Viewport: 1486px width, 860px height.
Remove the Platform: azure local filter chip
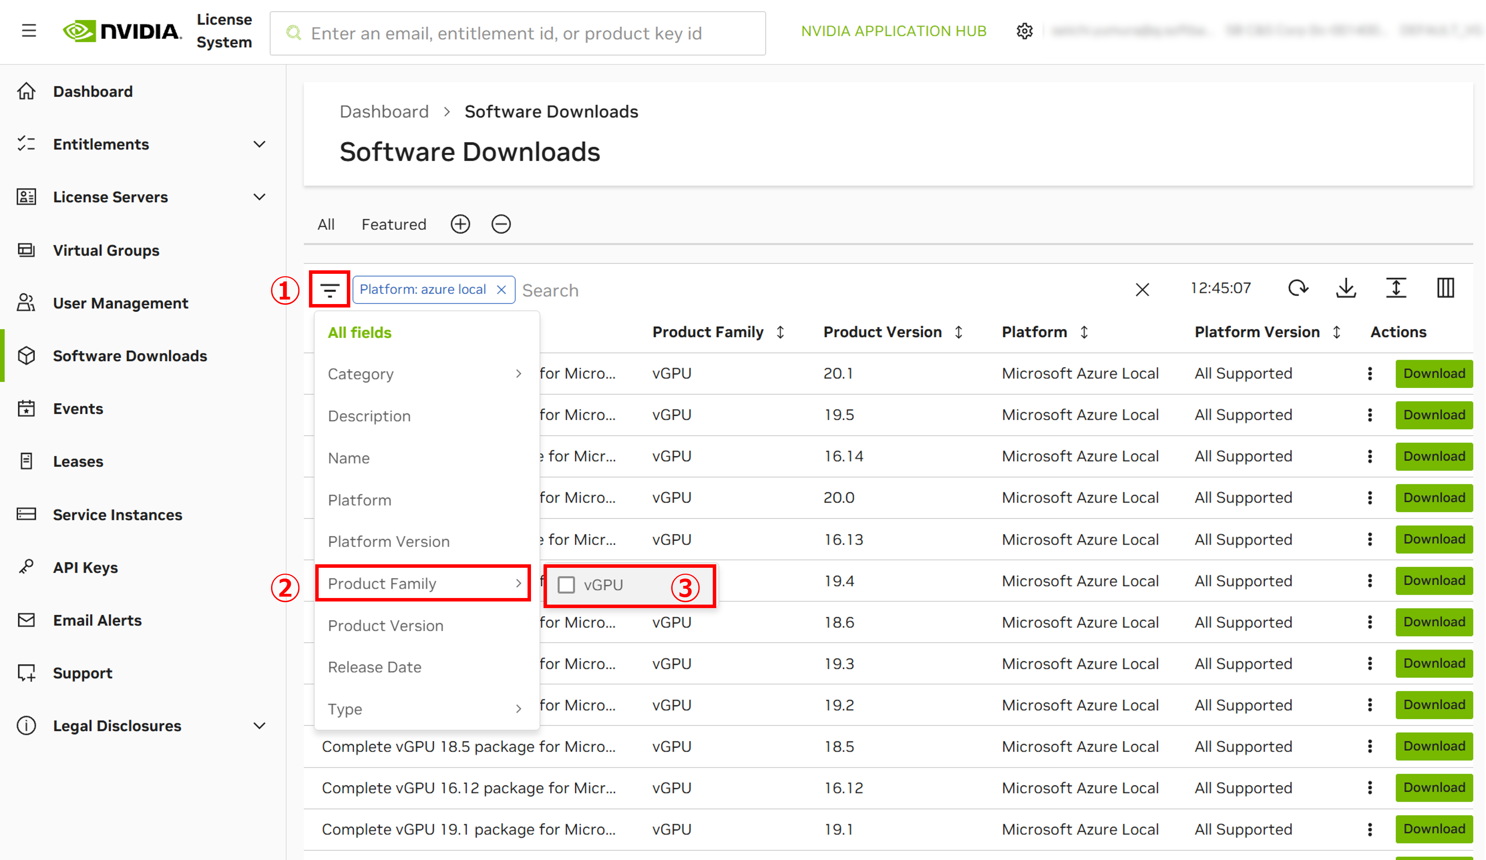pos(501,289)
